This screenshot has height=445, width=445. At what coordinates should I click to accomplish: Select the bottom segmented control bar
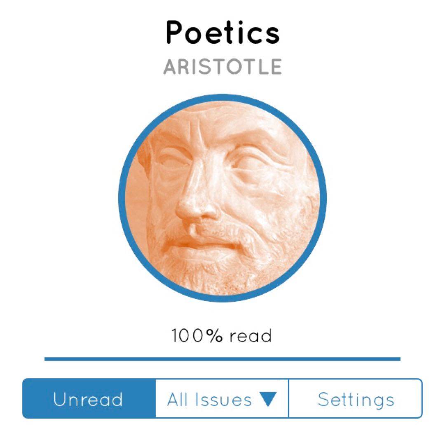tap(222, 398)
